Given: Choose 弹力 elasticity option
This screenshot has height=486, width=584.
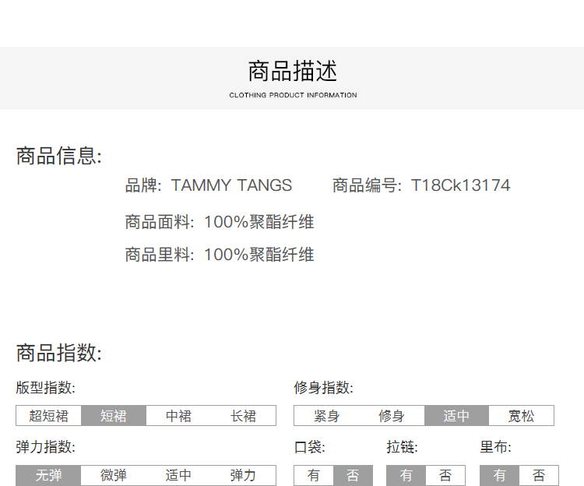Looking at the screenshot, I should coord(243,475).
